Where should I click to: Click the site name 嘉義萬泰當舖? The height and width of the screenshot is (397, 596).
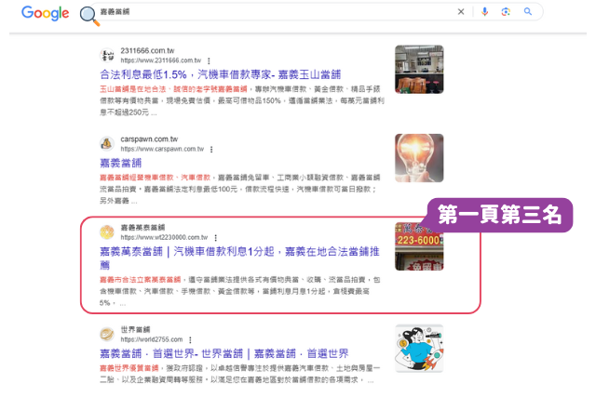point(142,228)
